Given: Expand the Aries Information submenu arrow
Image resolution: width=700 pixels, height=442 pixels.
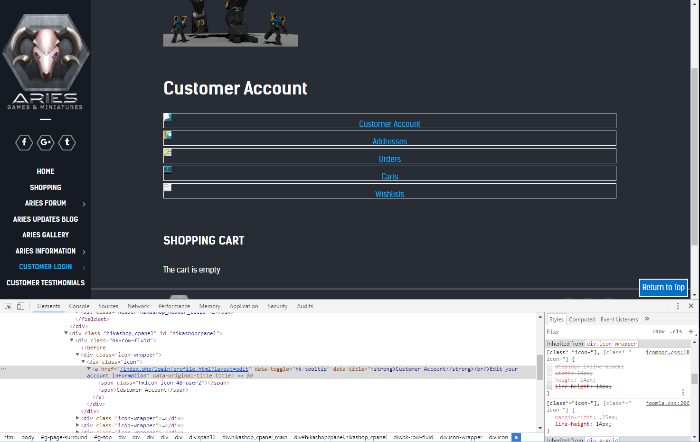Looking at the screenshot, I should [x=84, y=252].
